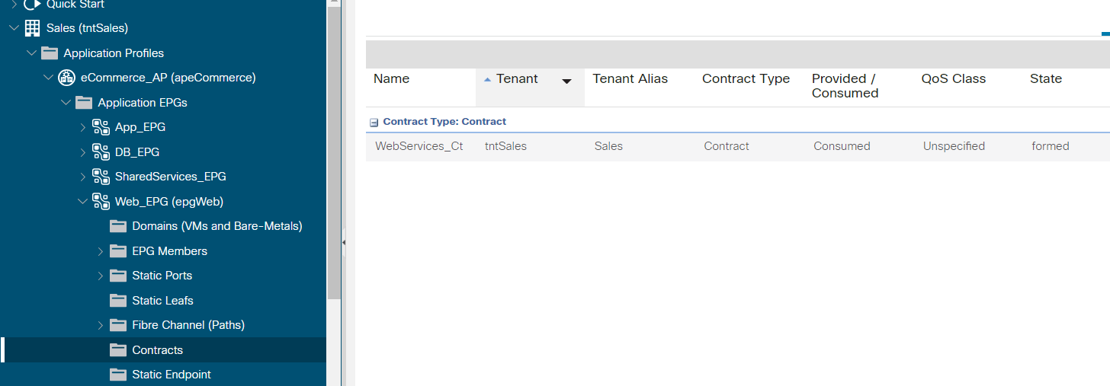Open Domains (VMs and Bare-Metals)
The height and width of the screenshot is (386, 1110).
(x=217, y=226)
